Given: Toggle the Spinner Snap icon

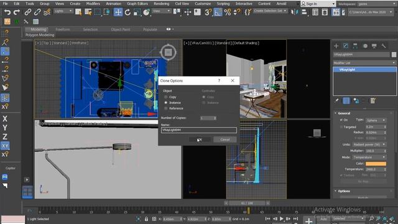Looking at the screenshot, I should pos(236,12).
